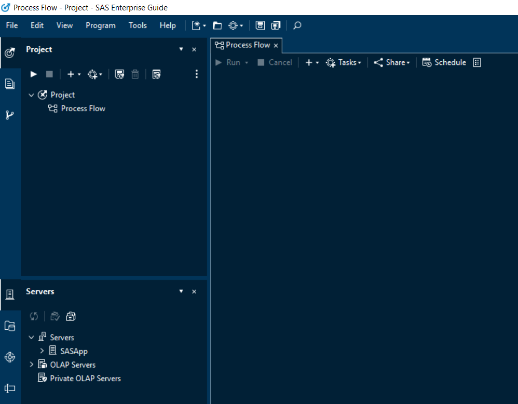Image resolution: width=518 pixels, height=404 pixels.
Task: Click the Tasks gear icon in Process Flow toolbar
Action: coord(331,62)
